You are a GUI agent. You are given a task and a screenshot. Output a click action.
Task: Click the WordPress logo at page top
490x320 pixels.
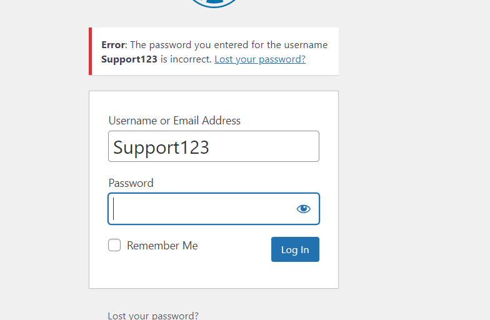(214, 4)
